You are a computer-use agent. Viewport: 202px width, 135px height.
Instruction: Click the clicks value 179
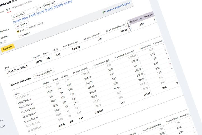63,97
